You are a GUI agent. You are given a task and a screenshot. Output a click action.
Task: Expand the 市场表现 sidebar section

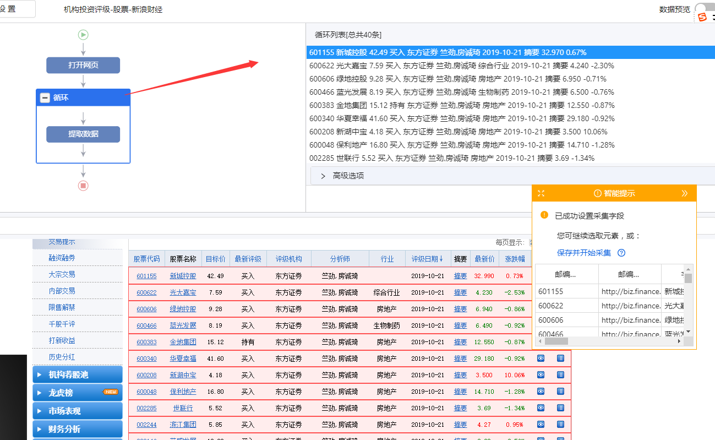point(78,411)
